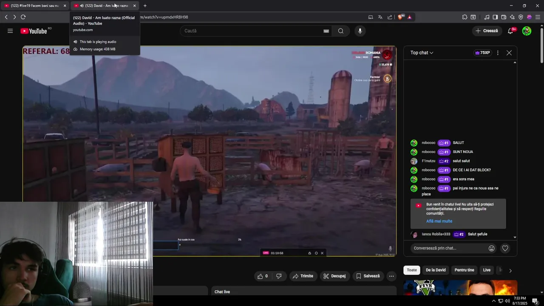544x306 pixels.
Task: Follow the Află mai multe link
Action: tap(439, 221)
